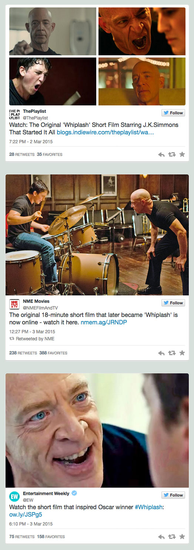Open Entertainment Weekly EW avatar
194x550 pixels.
click(x=14, y=496)
